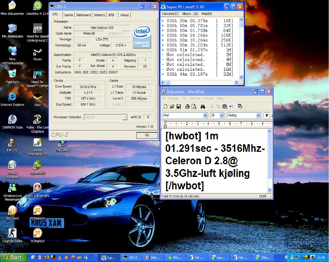This screenshot has height=262, width=329.
Task: Click the Need for Speed Underground 2 icon
Action: click(x=37, y=33)
